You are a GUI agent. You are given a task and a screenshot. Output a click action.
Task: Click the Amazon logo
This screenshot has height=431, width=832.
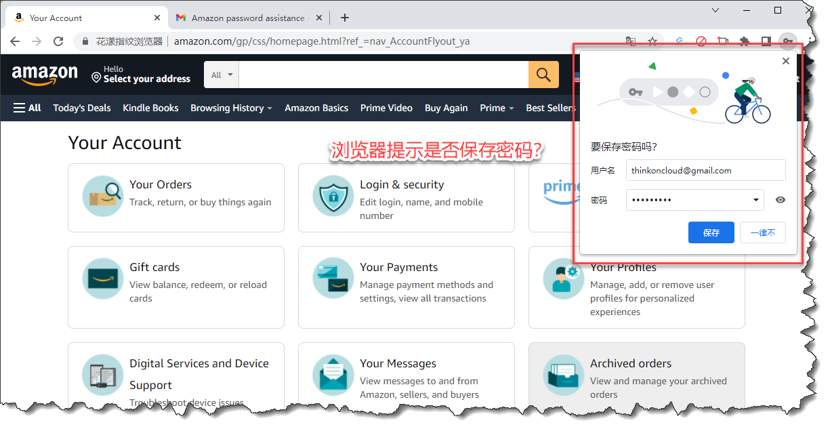click(x=45, y=74)
